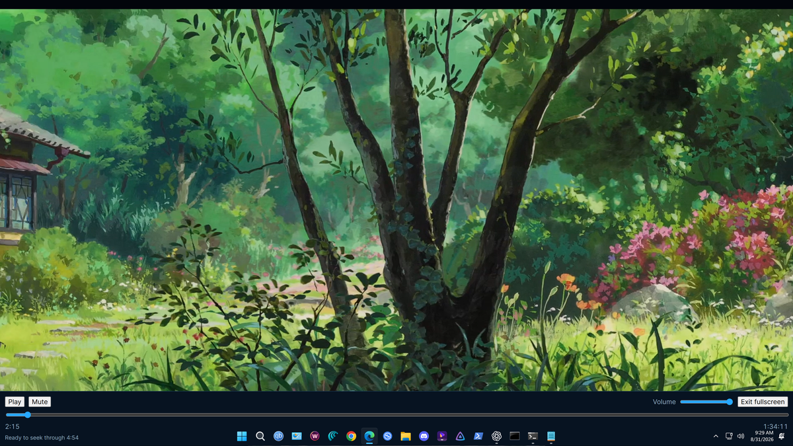Open the teal wave app icon

(333, 436)
